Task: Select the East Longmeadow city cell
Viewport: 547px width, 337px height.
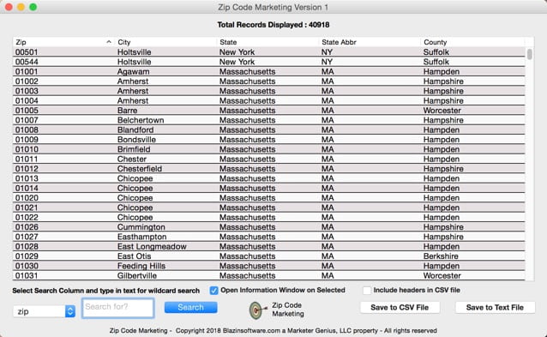Action: click(152, 247)
